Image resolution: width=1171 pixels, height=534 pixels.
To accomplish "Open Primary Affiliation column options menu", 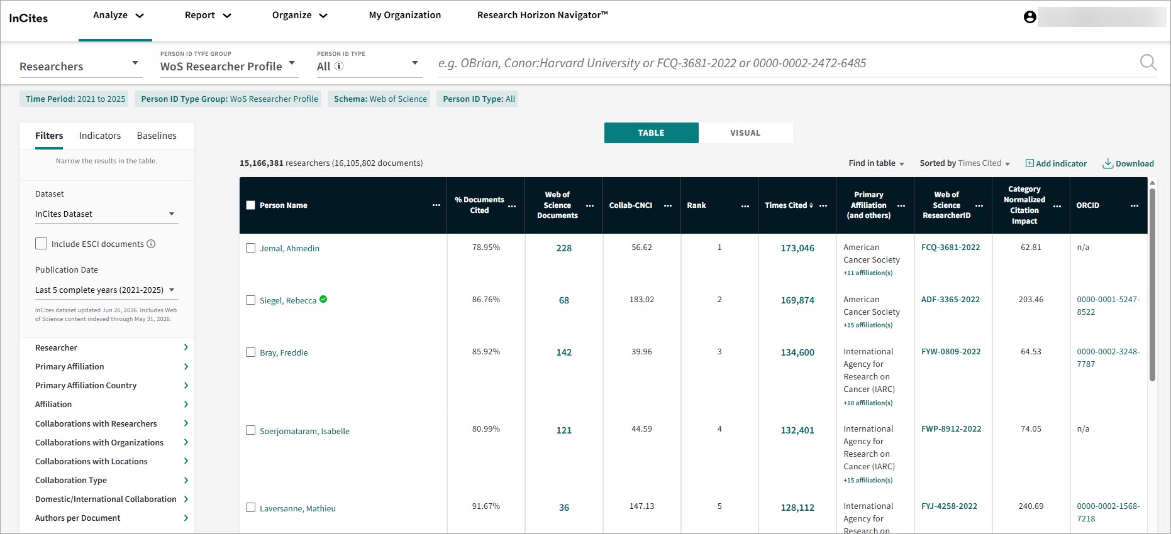I will (901, 205).
